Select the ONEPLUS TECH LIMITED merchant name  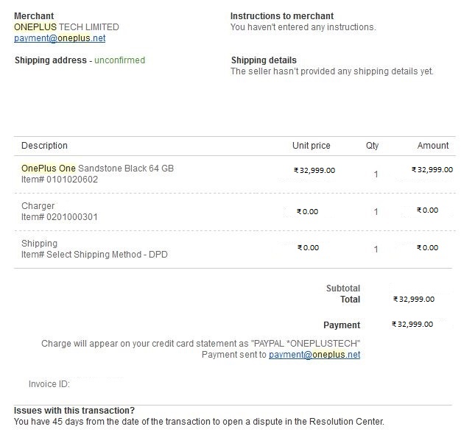66,27
